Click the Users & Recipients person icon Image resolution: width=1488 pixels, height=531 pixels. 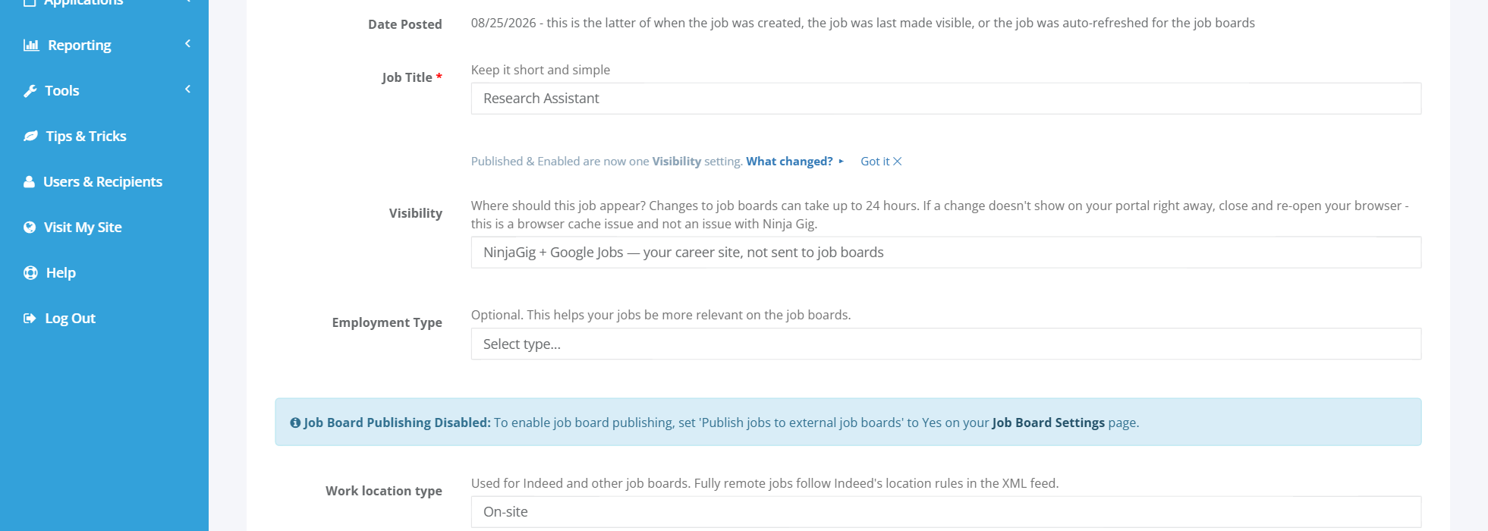coord(30,182)
